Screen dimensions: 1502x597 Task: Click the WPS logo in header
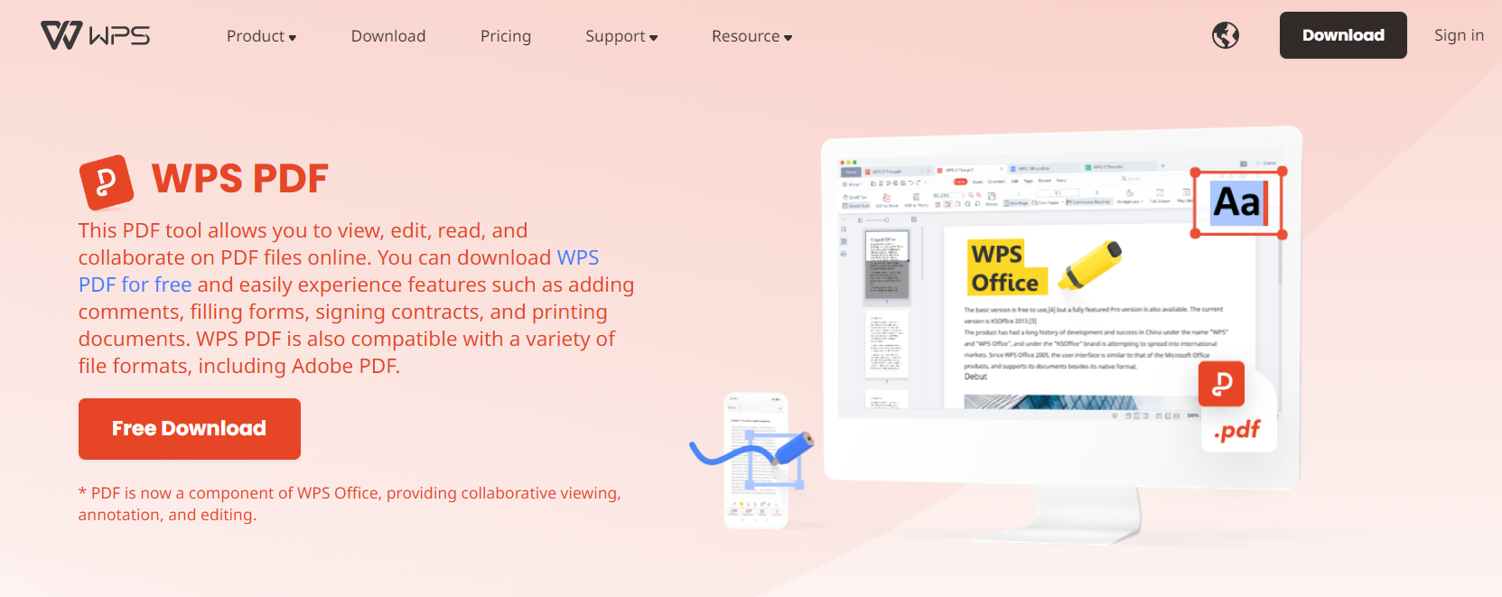pyautogui.click(x=95, y=35)
